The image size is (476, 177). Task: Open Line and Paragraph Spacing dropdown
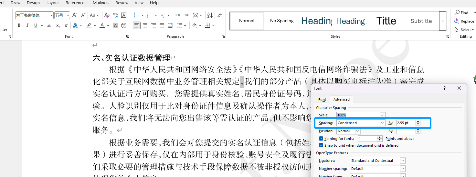tap(182, 25)
